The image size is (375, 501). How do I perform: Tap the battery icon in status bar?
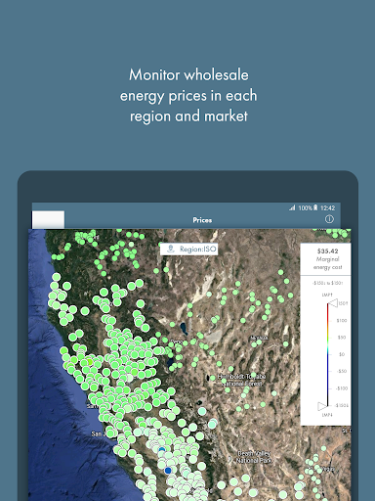(315, 207)
